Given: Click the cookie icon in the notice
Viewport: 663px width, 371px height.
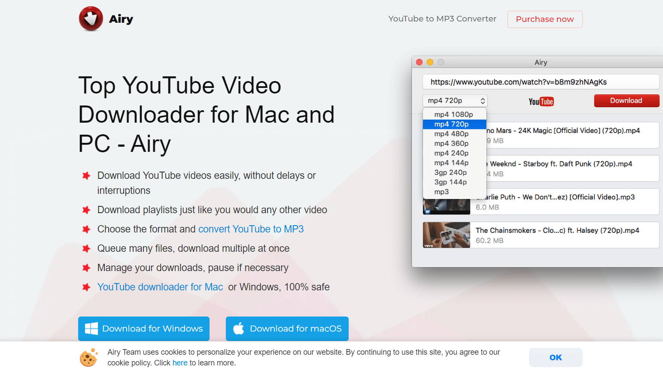Looking at the screenshot, I should coord(89,357).
